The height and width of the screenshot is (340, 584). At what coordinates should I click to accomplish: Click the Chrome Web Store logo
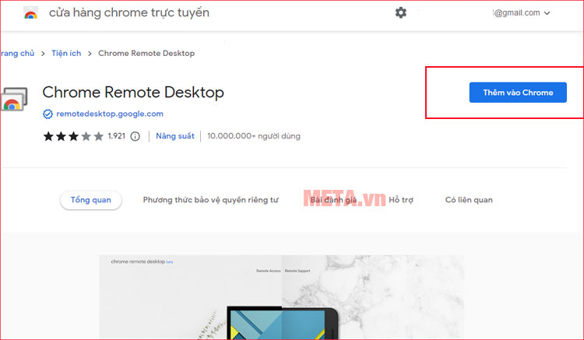click(x=30, y=13)
